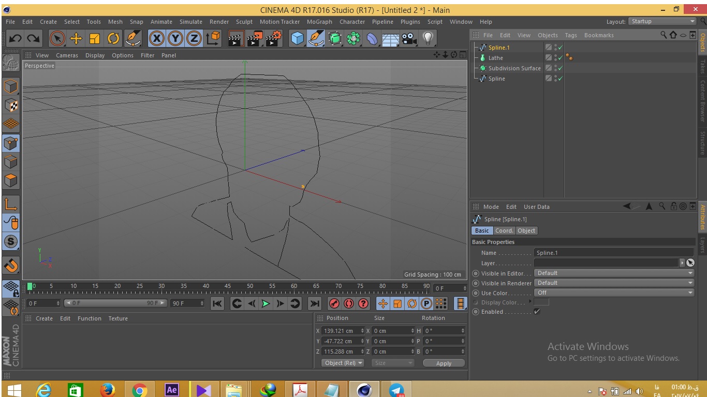Toggle the Visible in Editor animation radio dot
The height and width of the screenshot is (397, 707).
[476, 273]
